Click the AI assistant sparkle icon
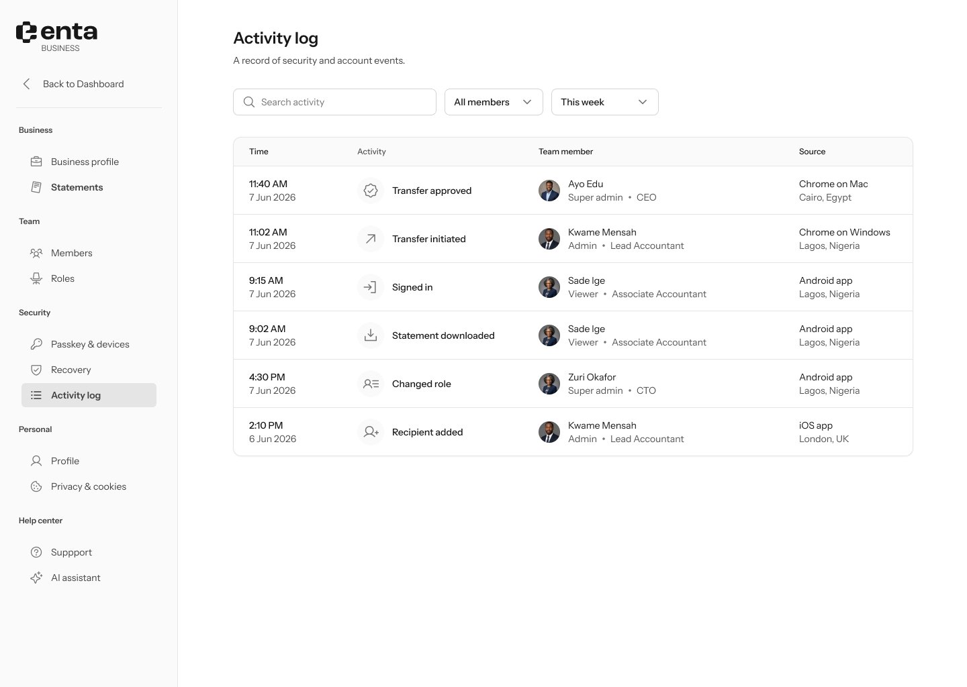Screen dimensions: 967x687 pos(36,578)
